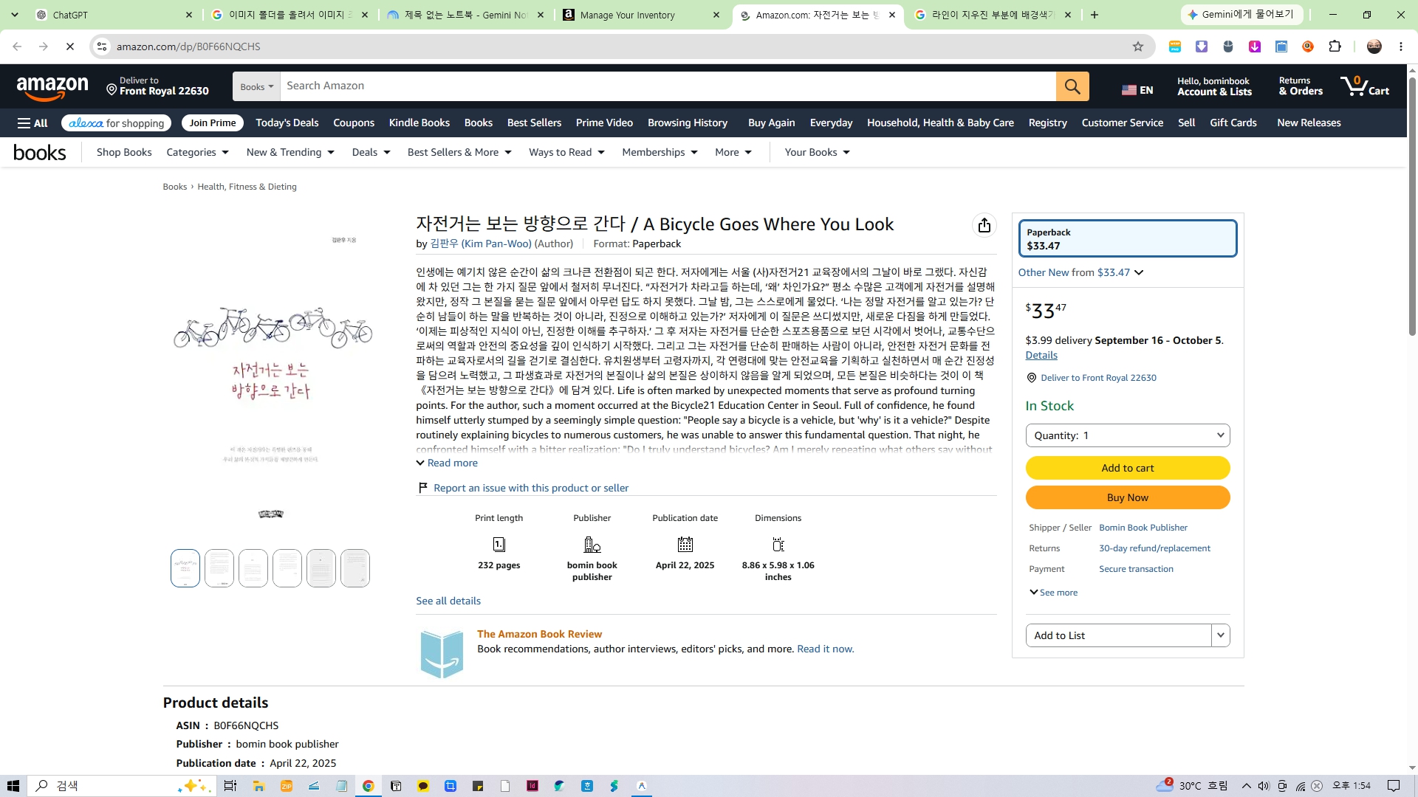Go to Best Sellers in the nav bar
This screenshot has height=797, width=1418.
pos(534,123)
